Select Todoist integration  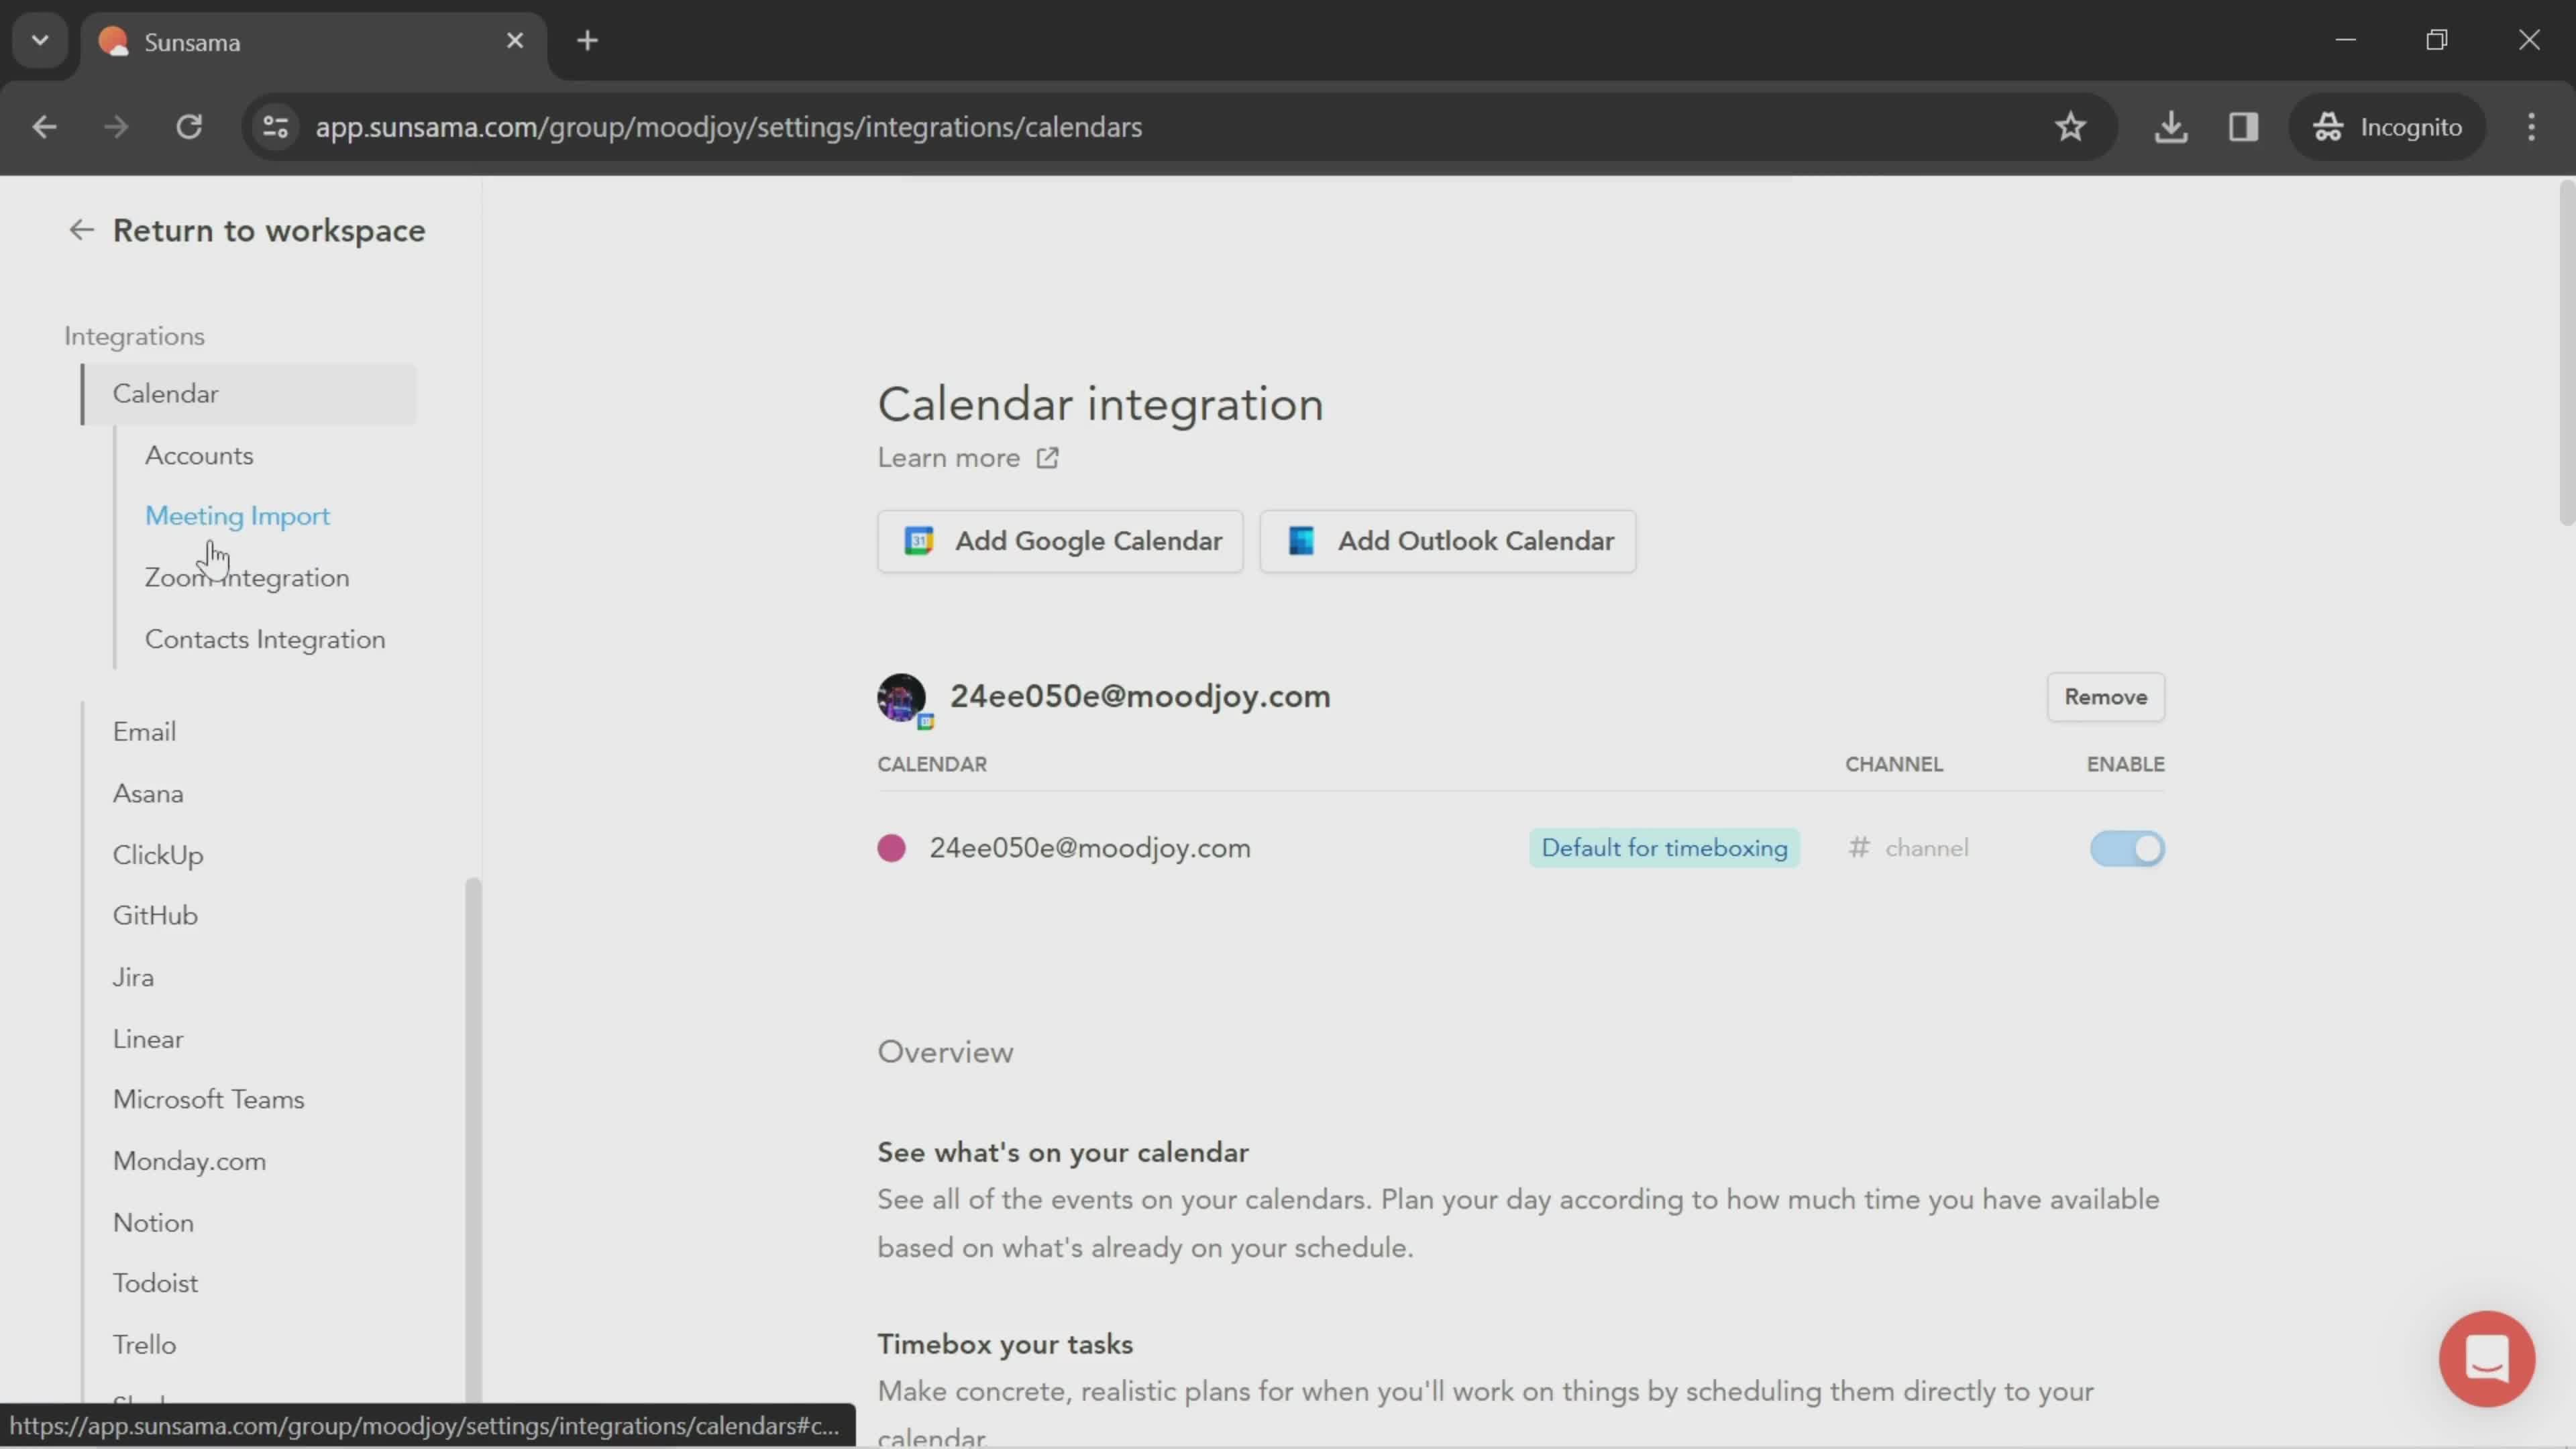pyautogui.click(x=155, y=1283)
